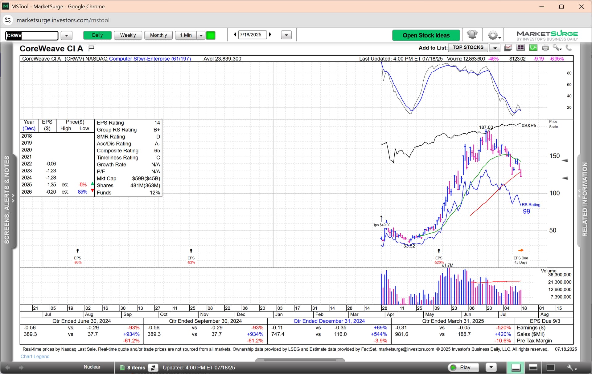Click the grid panels layout icon
The image size is (592, 374).
520,48
